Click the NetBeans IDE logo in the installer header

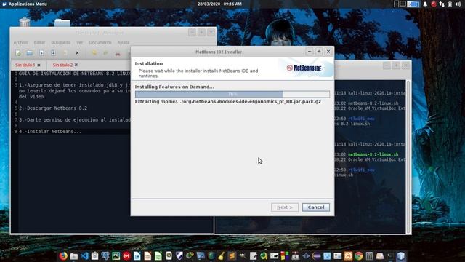304,68
